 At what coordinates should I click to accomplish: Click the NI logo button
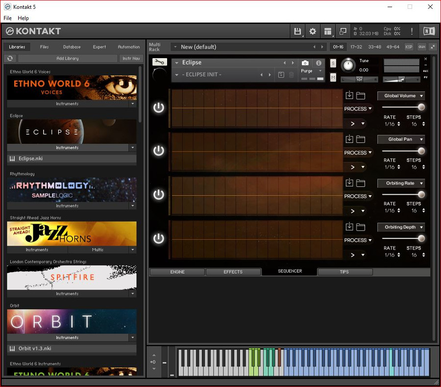tap(429, 31)
